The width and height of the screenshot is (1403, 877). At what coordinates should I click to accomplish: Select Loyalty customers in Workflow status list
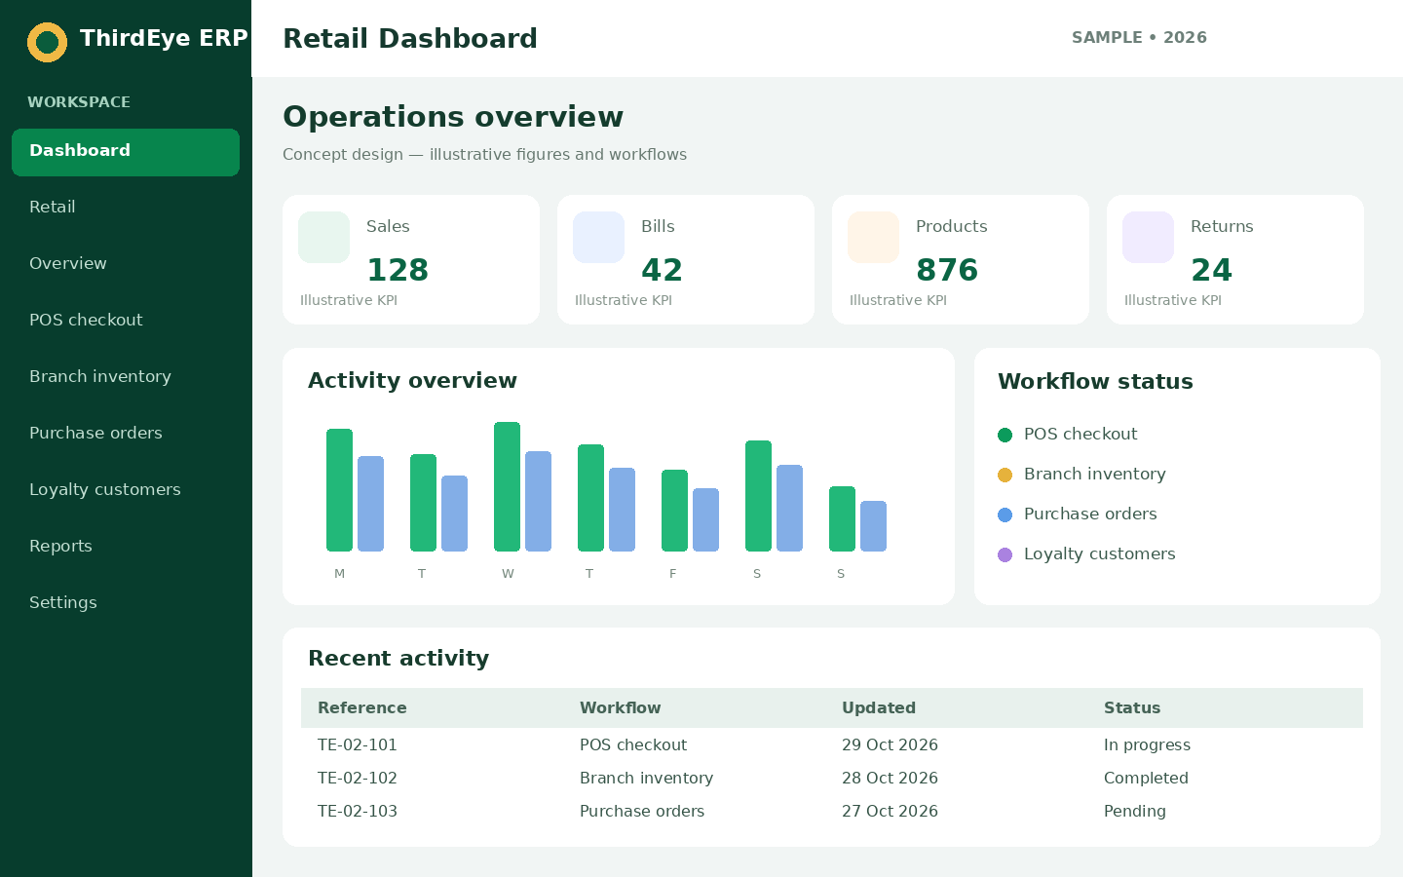pyautogui.click(x=1099, y=553)
